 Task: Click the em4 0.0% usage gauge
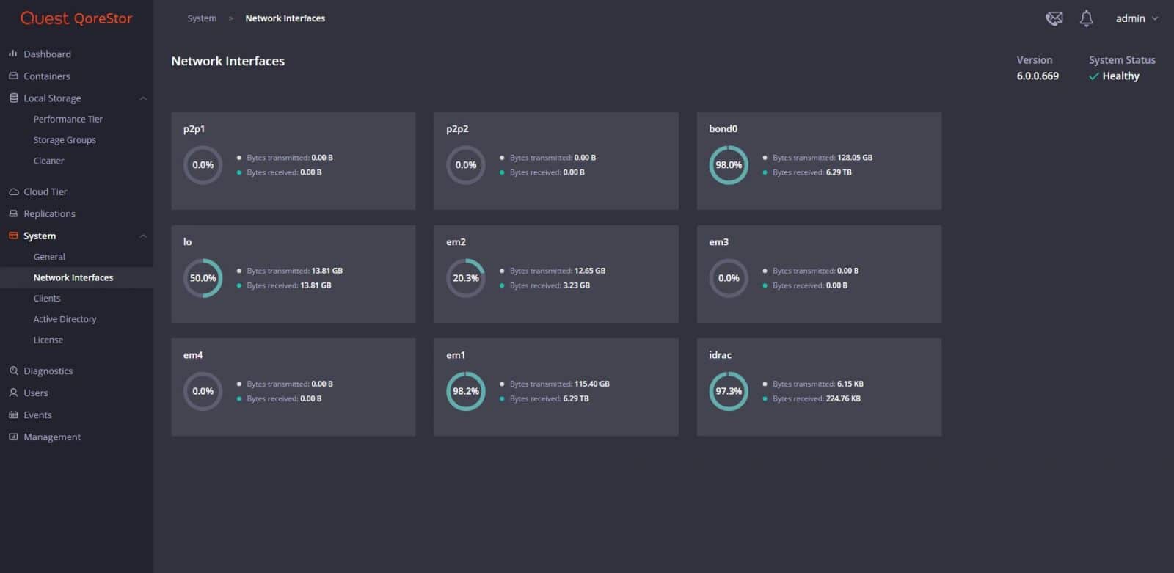pyautogui.click(x=203, y=391)
